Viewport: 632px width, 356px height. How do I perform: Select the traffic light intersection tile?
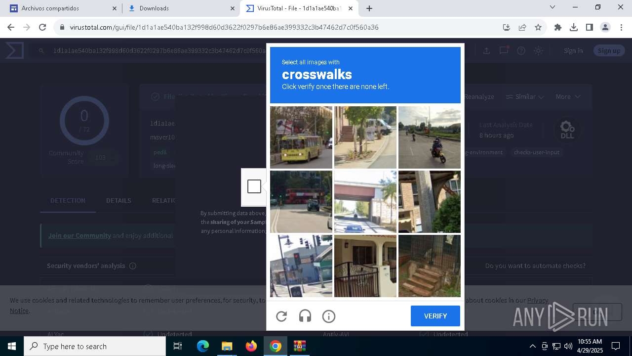pos(301,266)
